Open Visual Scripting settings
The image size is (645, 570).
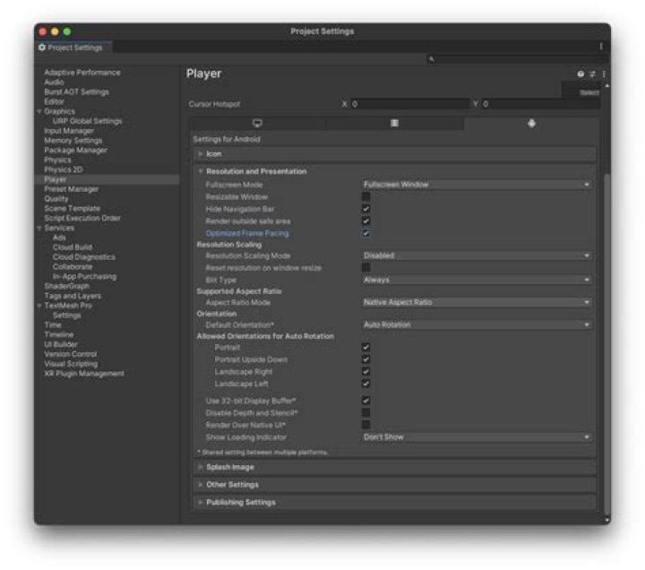click(71, 364)
